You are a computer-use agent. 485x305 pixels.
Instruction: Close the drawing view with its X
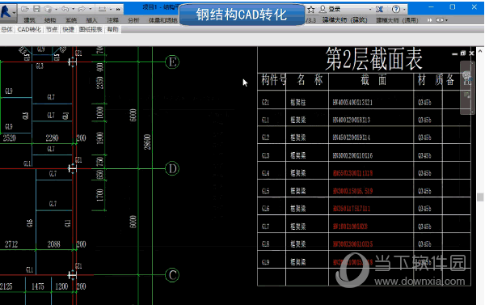472,53
